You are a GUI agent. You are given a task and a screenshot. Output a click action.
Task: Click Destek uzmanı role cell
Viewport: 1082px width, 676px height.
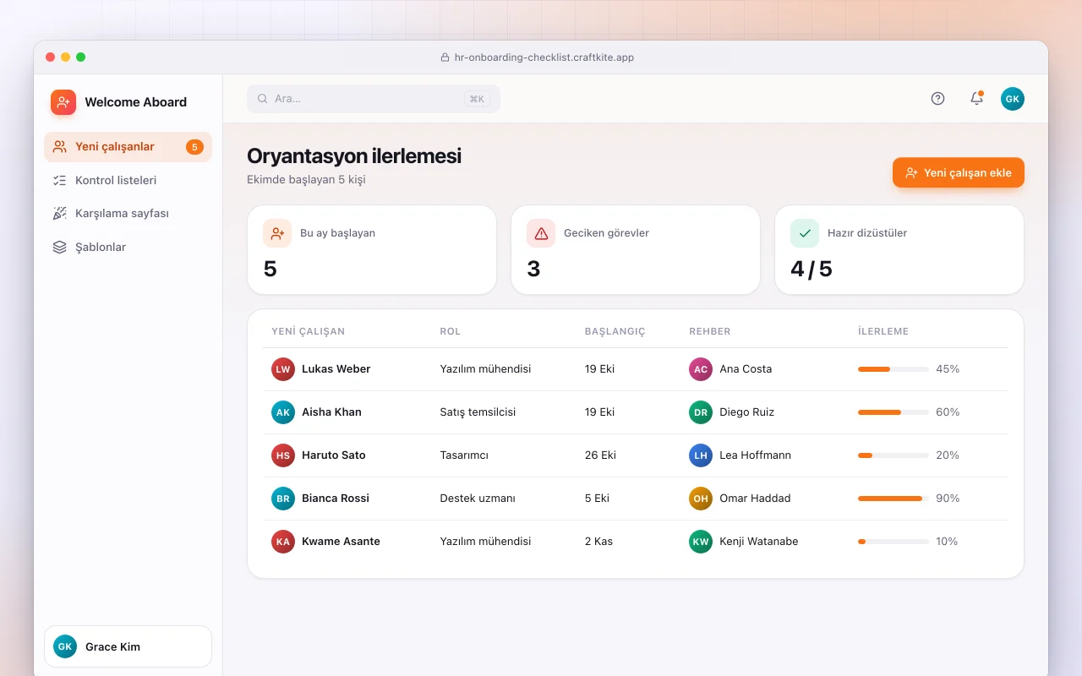[x=478, y=499]
